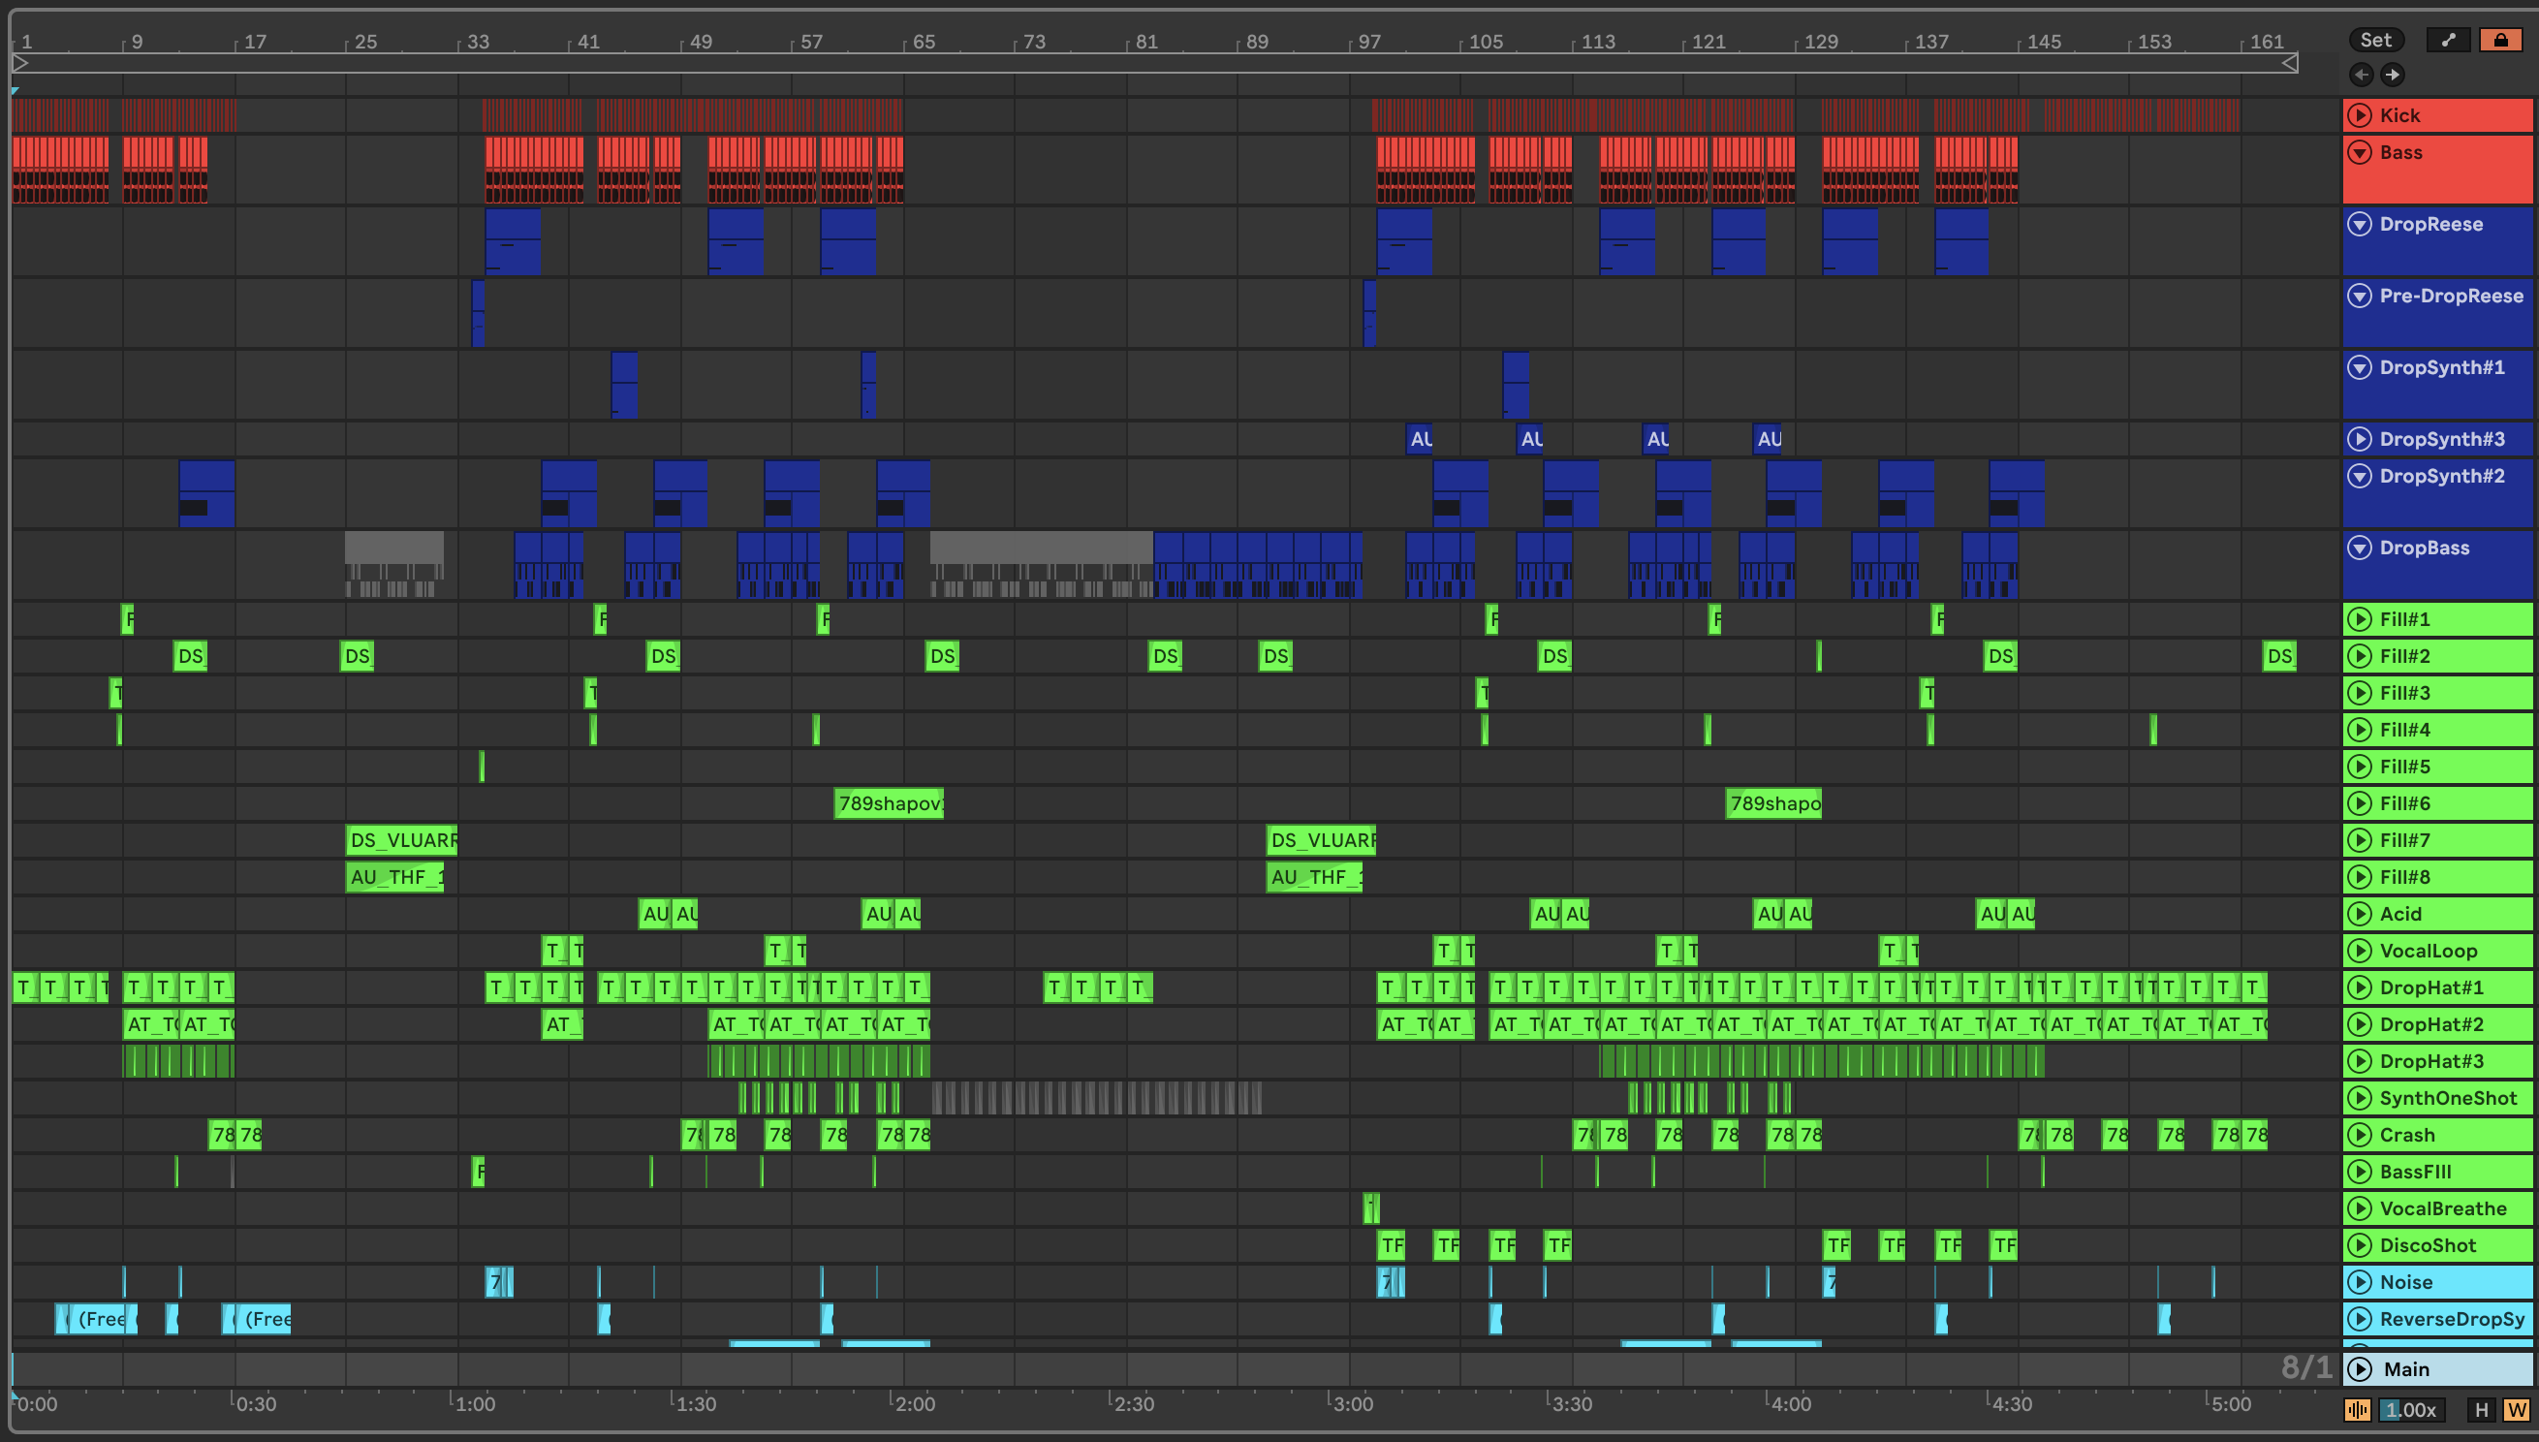Toggle the waveform zoom display icon

[x=2358, y=1409]
